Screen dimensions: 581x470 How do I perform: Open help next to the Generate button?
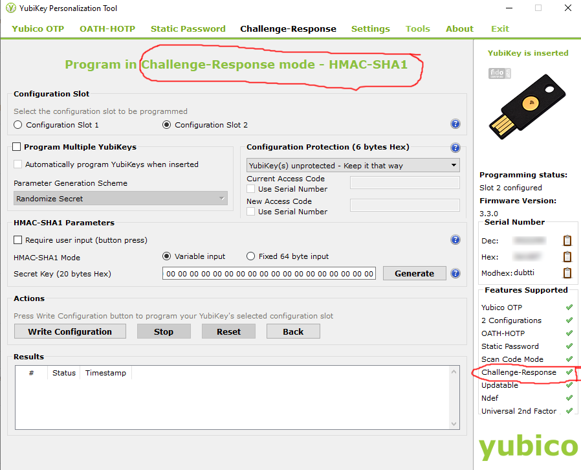coord(455,273)
